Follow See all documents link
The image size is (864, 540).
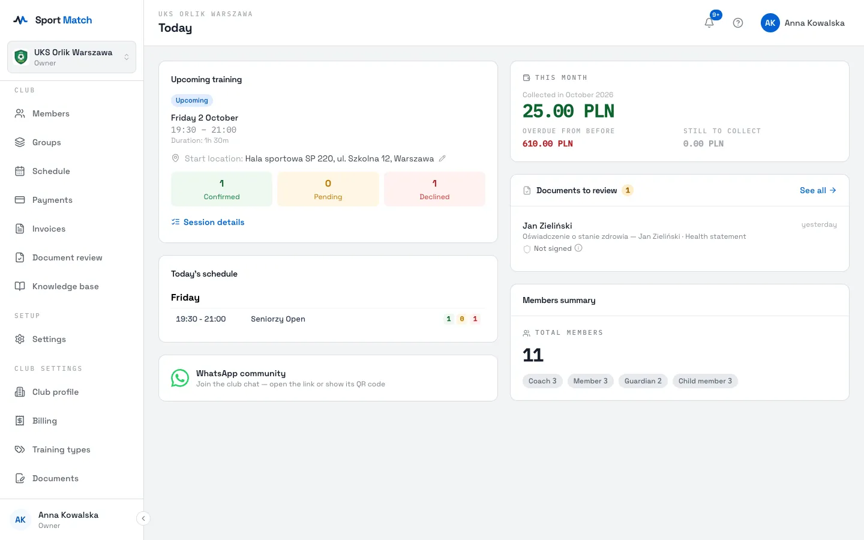(x=818, y=190)
